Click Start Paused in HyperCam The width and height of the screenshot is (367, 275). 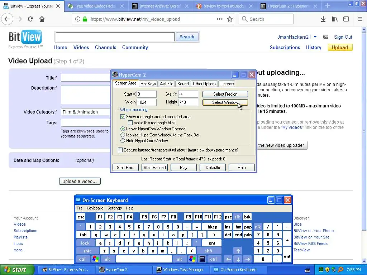pos(155,168)
